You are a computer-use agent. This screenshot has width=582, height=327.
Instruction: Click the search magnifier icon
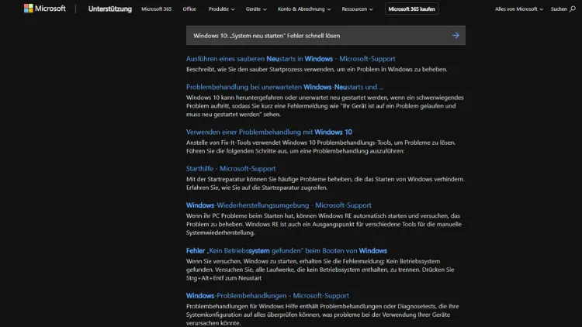coord(573,9)
